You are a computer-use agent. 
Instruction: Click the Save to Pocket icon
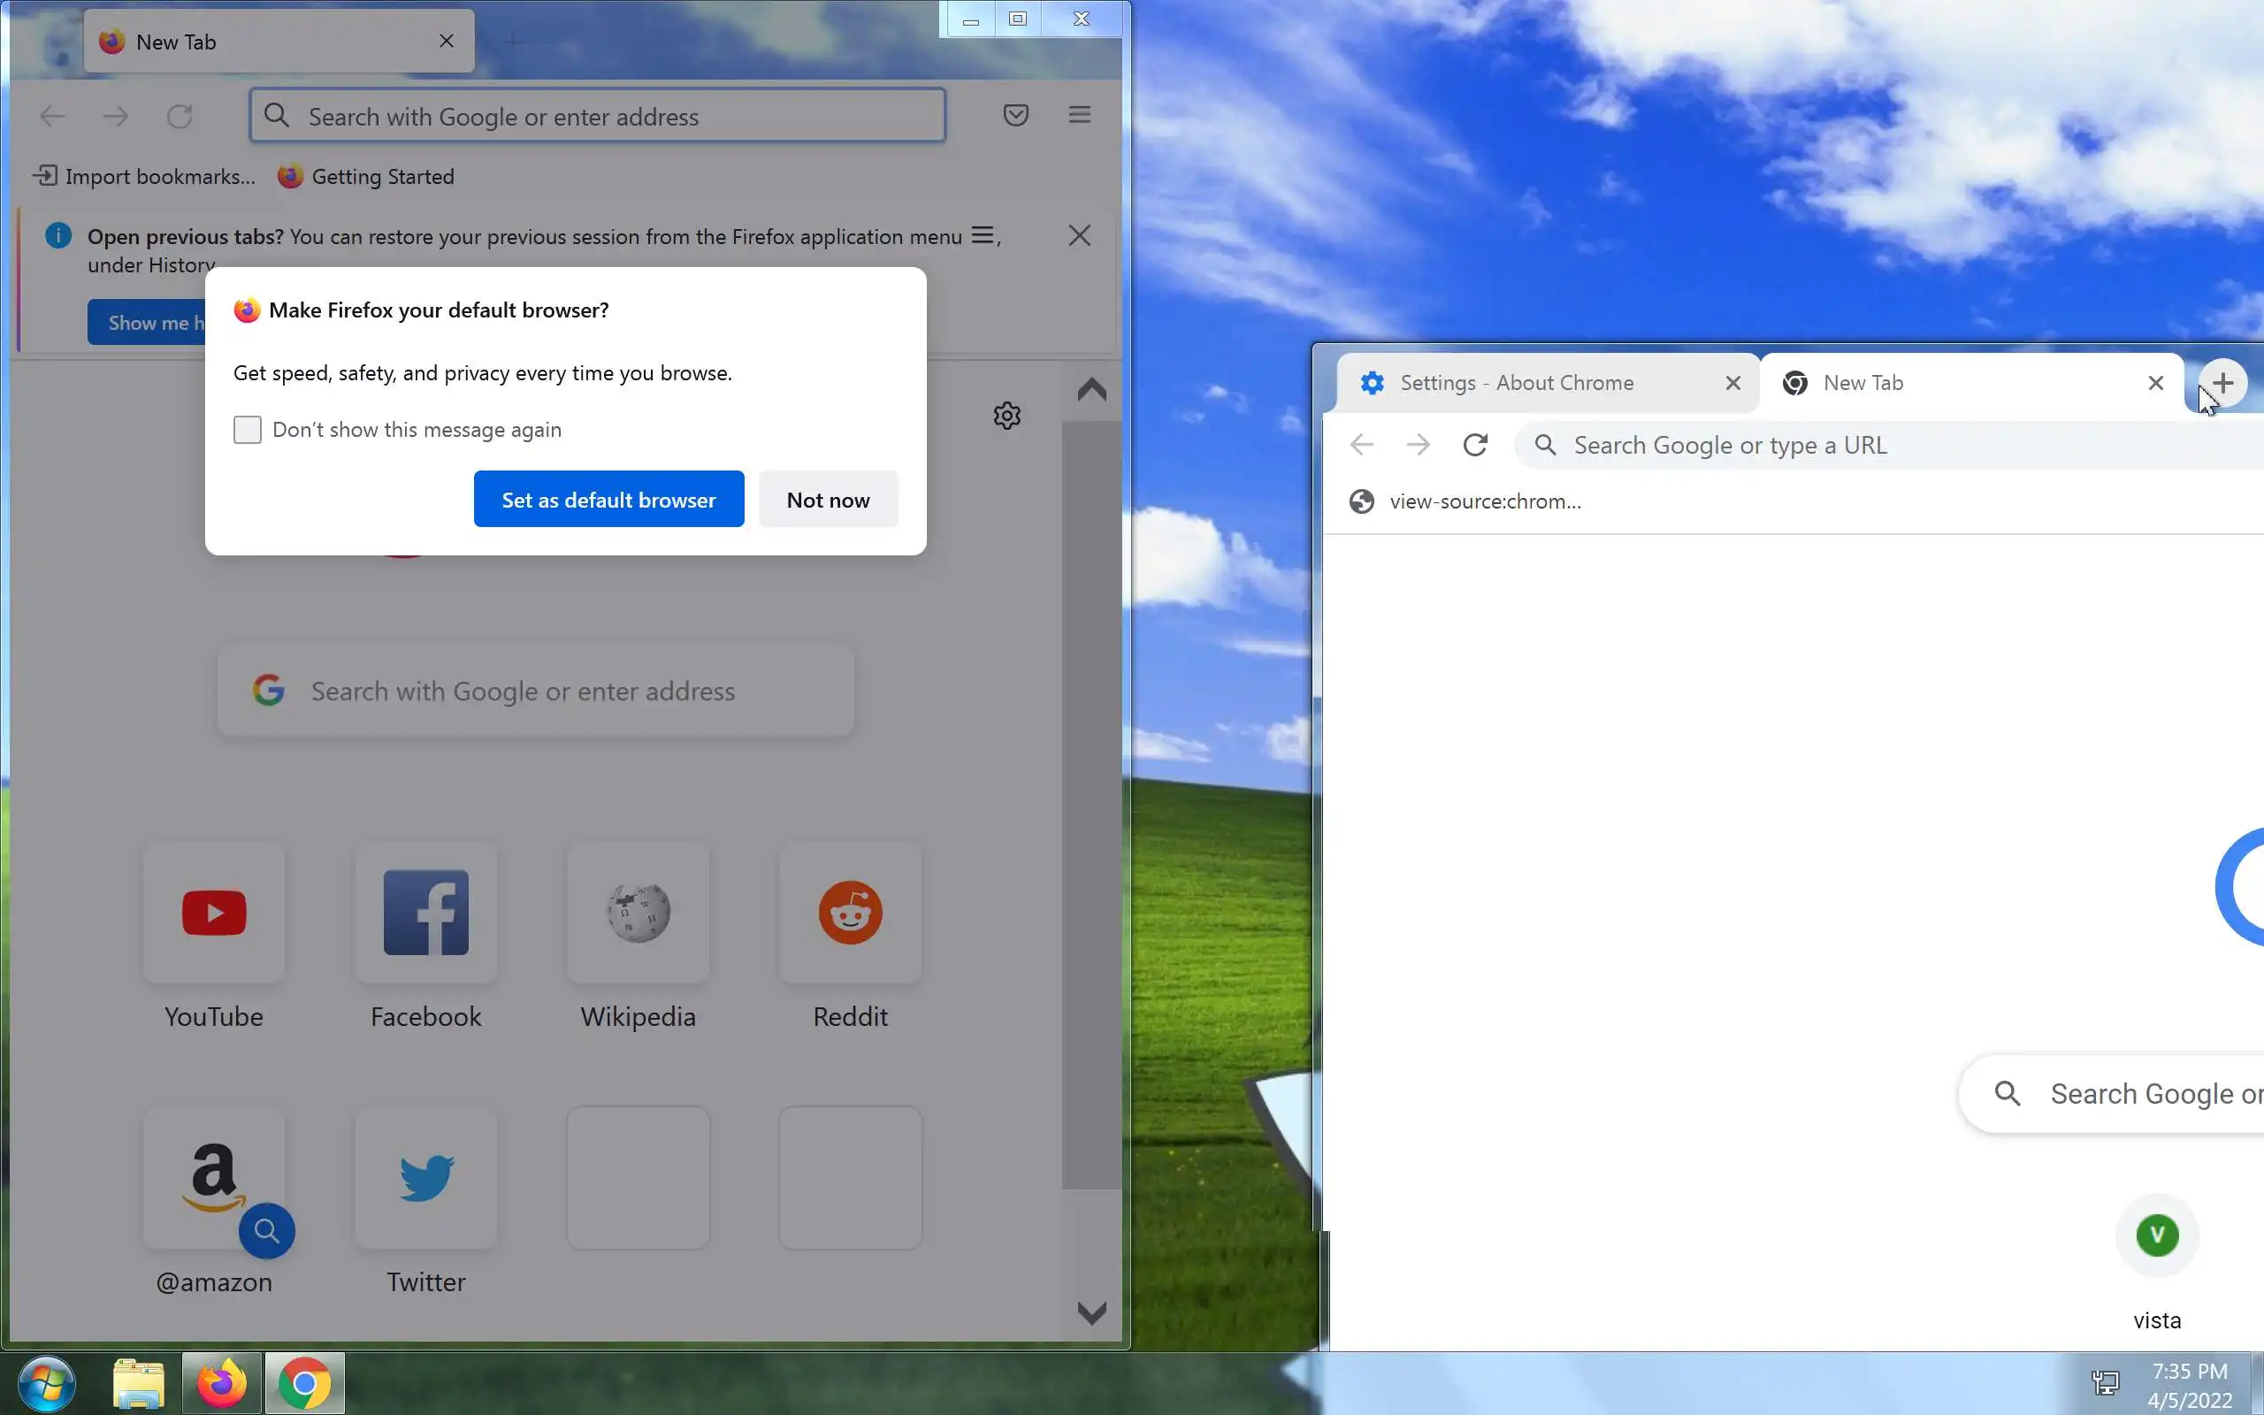[x=1015, y=115]
